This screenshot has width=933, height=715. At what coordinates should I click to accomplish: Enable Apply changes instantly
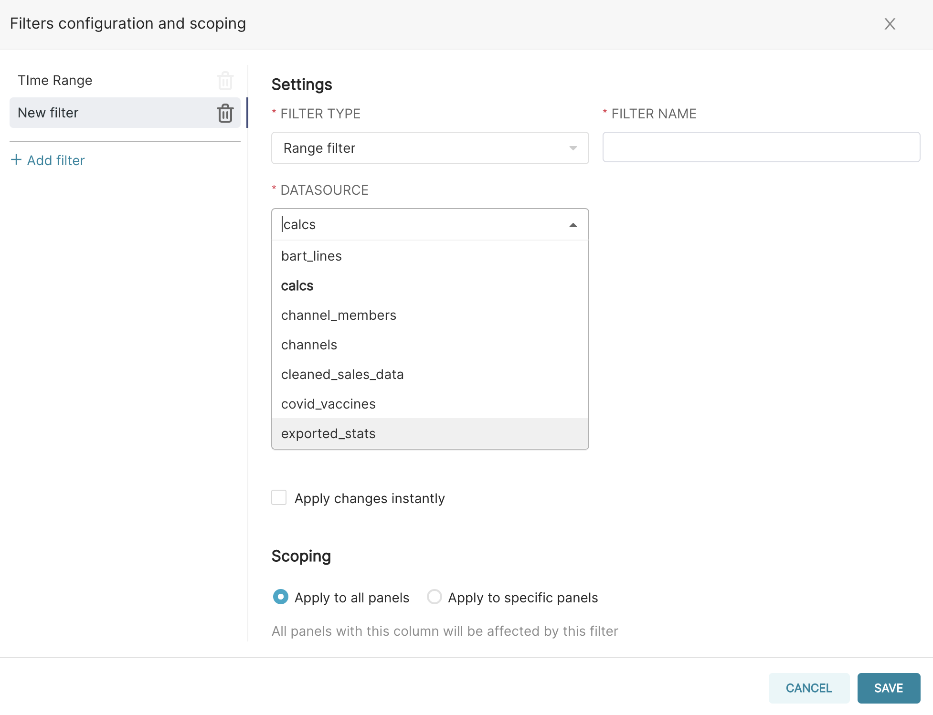(x=279, y=498)
